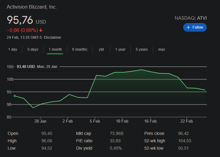Click the Mkt cap value 73,96B
The image size is (220, 157).
(117, 133)
